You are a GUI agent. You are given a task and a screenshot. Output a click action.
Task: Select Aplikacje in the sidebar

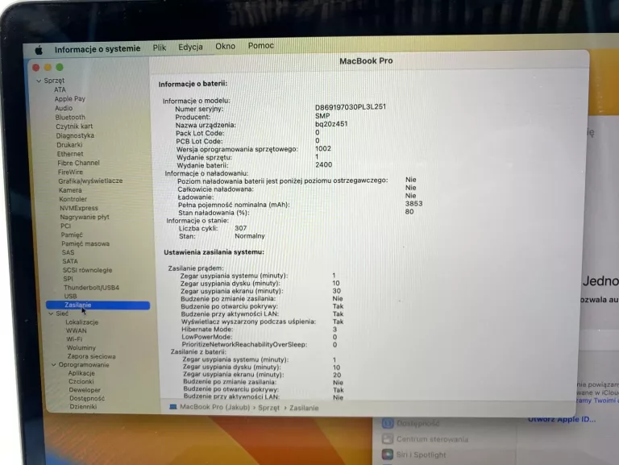(x=81, y=373)
